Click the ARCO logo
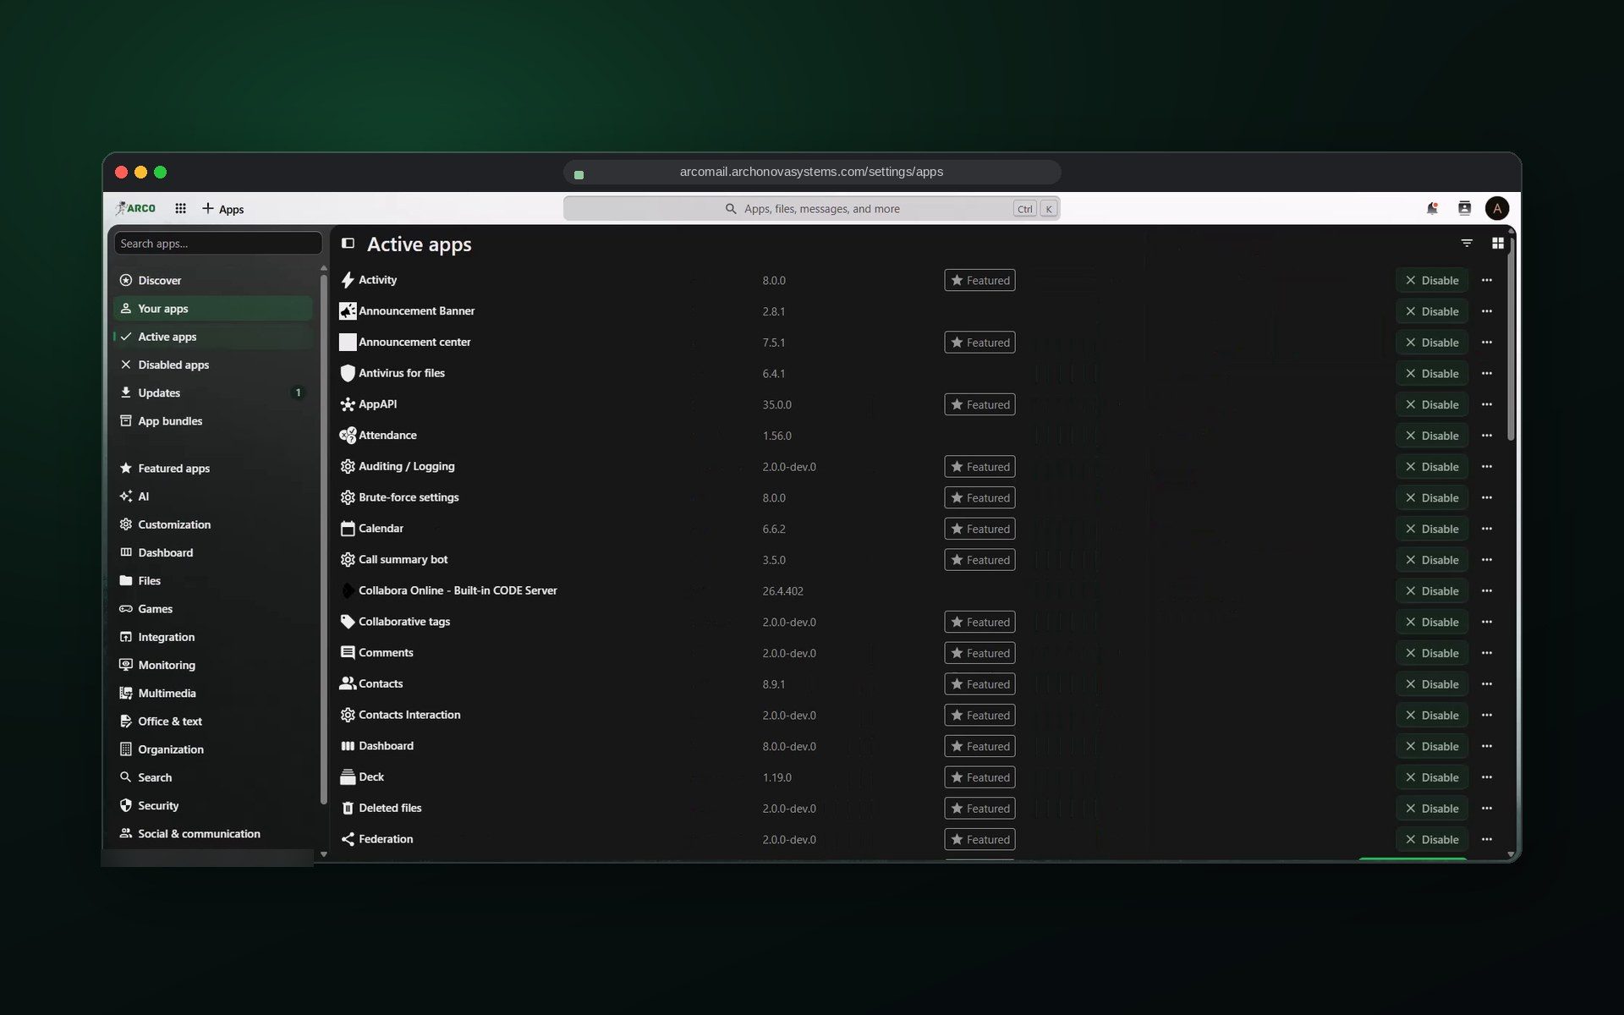1624x1015 pixels. coord(135,208)
